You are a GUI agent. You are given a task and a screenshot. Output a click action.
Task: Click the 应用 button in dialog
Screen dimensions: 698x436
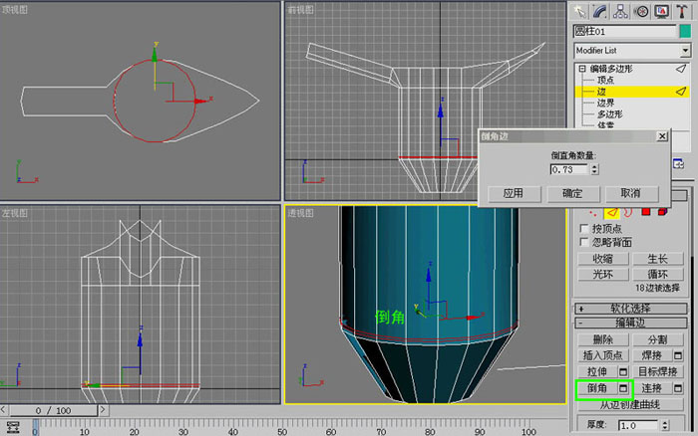click(514, 194)
